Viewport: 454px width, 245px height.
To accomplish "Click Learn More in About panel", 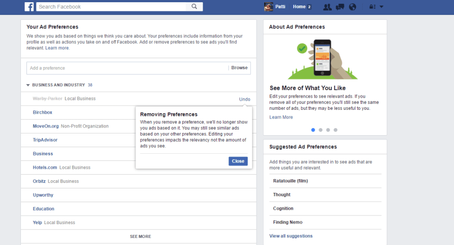I will point(281,117).
